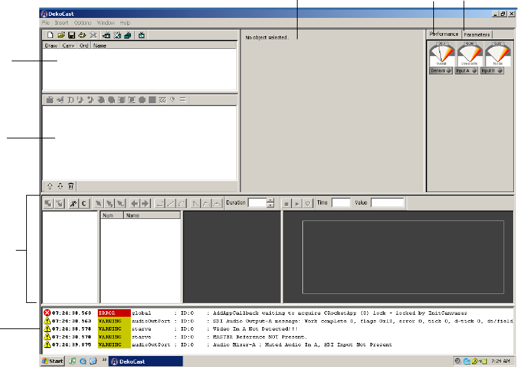Click the stop square playback button

point(287,204)
